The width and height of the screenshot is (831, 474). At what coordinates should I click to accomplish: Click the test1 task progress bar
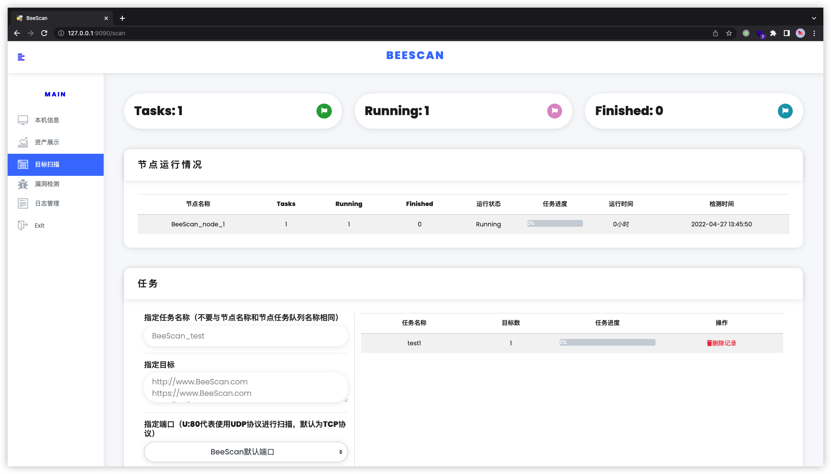(x=607, y=342)
